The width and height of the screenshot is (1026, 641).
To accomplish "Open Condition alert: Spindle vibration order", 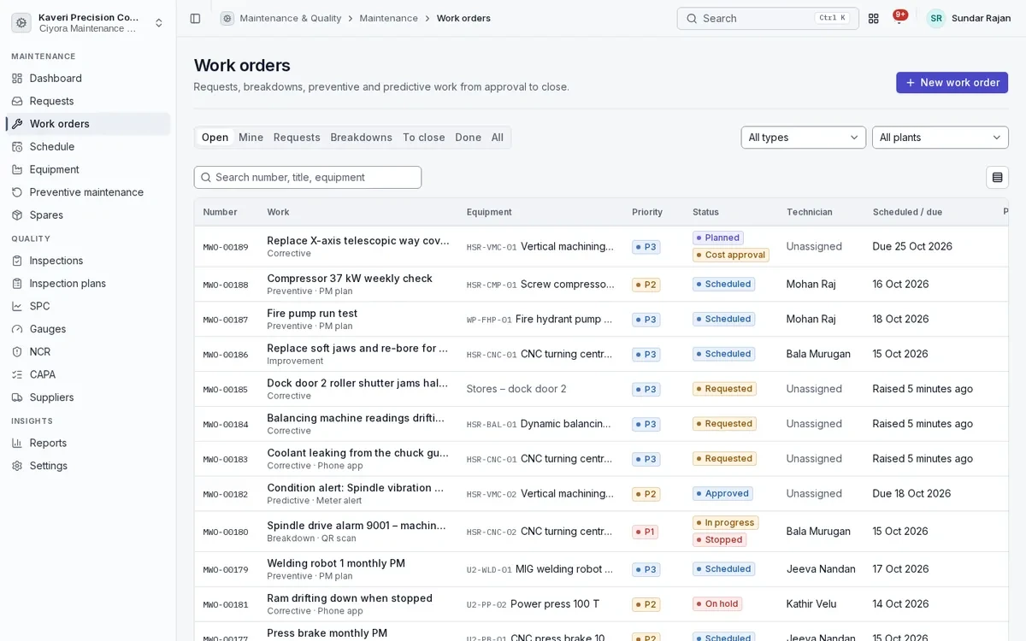I will (x=357, y=488).
